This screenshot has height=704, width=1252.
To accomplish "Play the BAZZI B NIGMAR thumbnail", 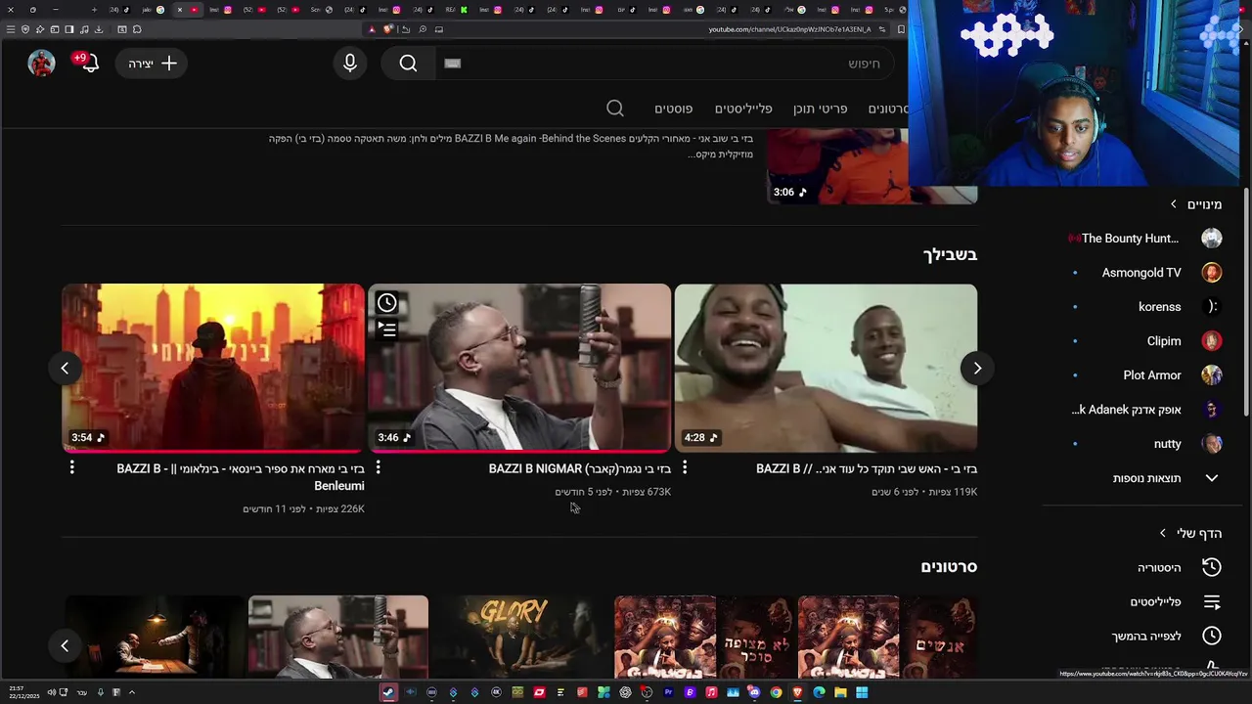I will click(519, 368).
